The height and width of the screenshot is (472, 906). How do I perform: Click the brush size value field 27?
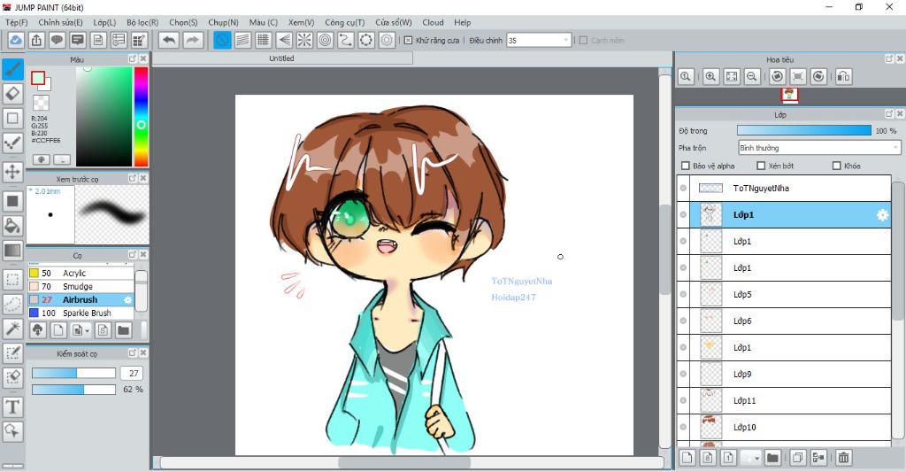[x=133, y=373]
